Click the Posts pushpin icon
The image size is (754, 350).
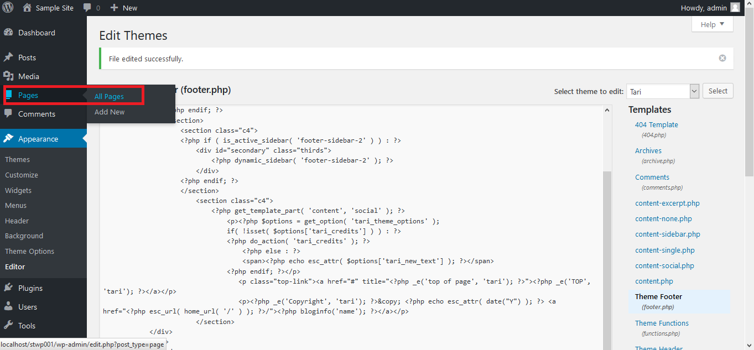click(8, 58)
